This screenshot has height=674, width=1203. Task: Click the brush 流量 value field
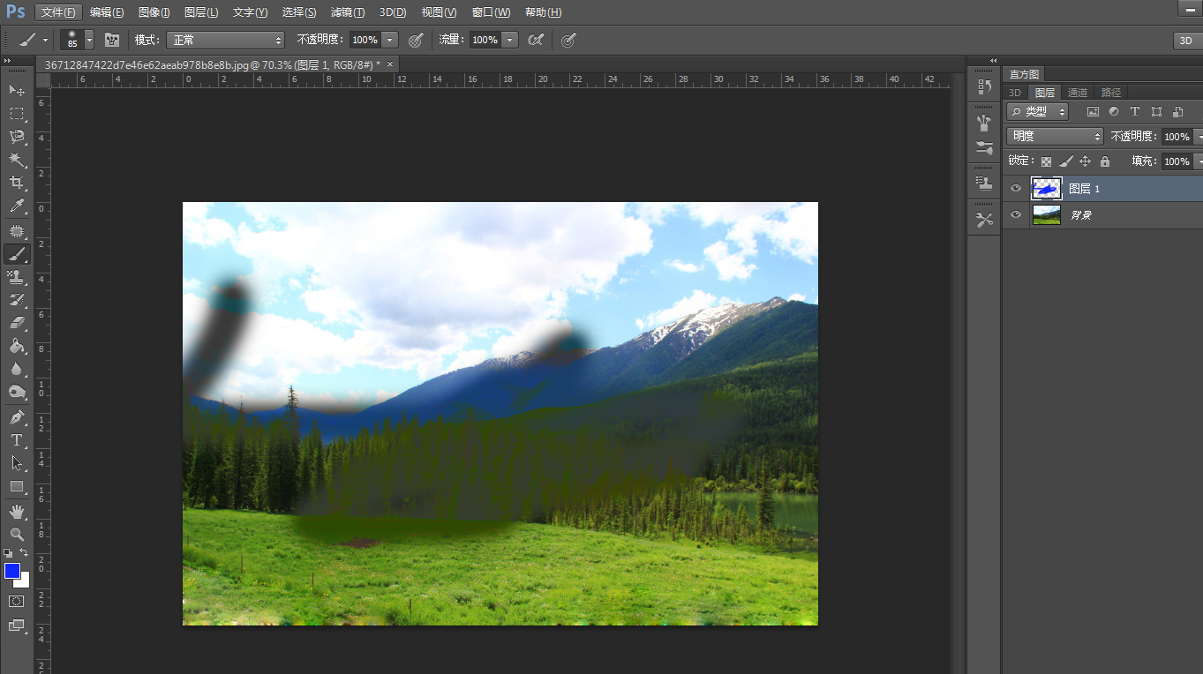pyautogui.click(x=485, y=40)
